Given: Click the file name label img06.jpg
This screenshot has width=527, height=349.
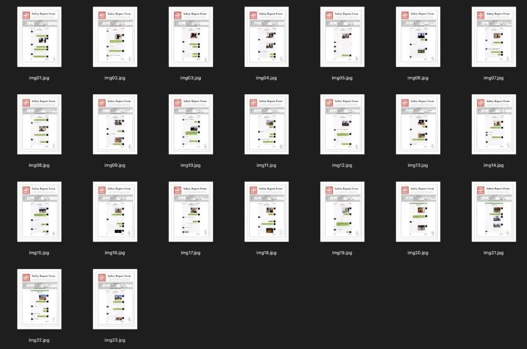Looking at the screenshot, I should 418,78.
